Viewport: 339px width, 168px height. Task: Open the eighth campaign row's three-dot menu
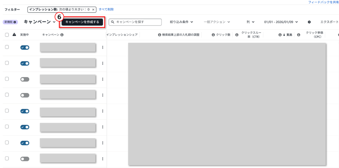pyautogui.click(x=103, y=158)
